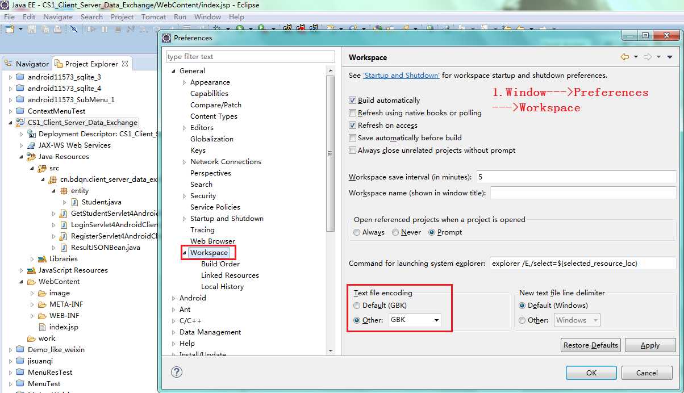Close the Project Explorer tab
The width and height of the screenshot is (684, 393).
point(126,63)
